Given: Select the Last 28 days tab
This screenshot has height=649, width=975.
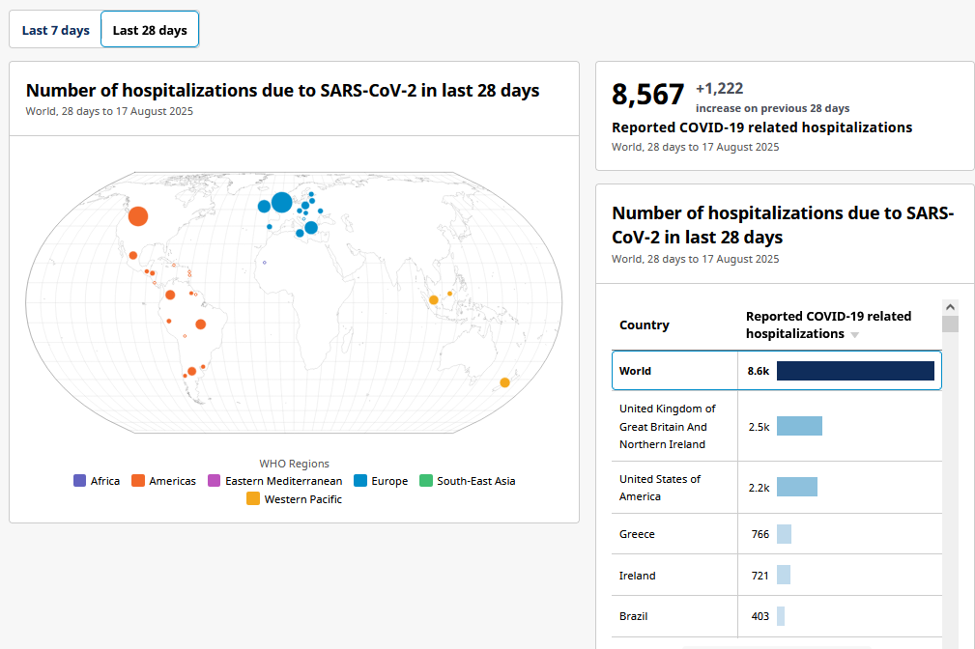Looking at the screenshot, I should (x=150, y=30).
